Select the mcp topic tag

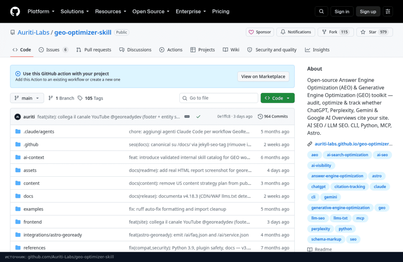(360, 218)
